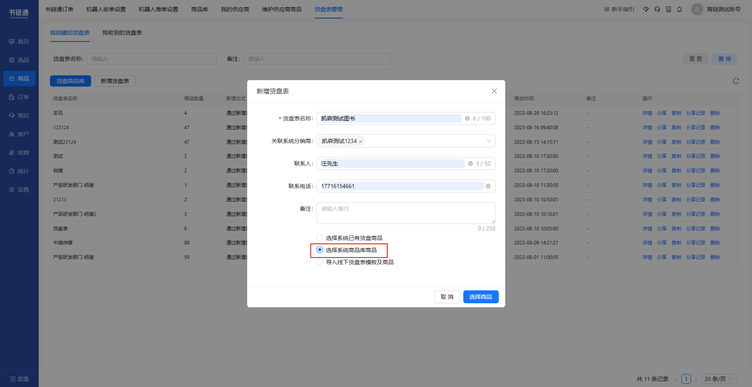Screen dimensions: 752x387
Task: Open 机器人推单设置 top menu
Action: [158, 9]
